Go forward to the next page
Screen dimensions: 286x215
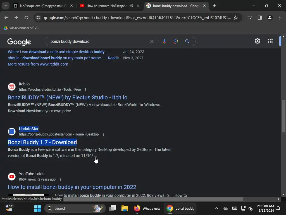pos(16,18)
